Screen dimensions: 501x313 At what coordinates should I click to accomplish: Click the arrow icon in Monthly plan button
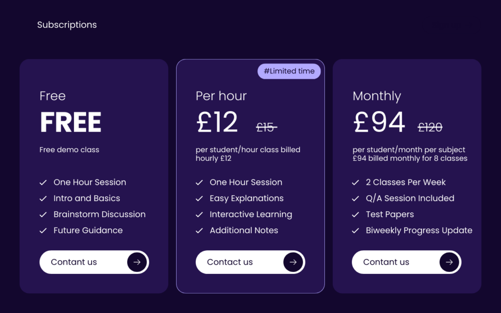[449, 262]
